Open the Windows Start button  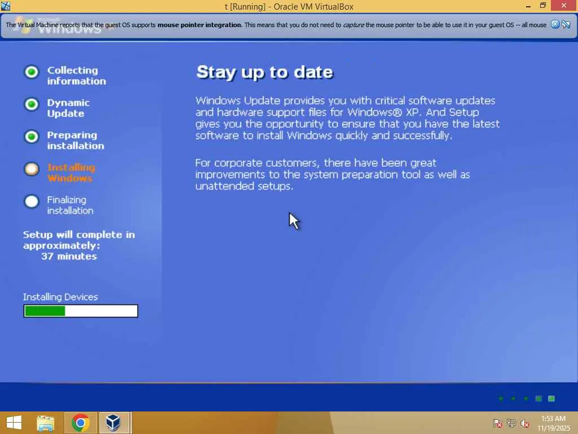point(14,423)
